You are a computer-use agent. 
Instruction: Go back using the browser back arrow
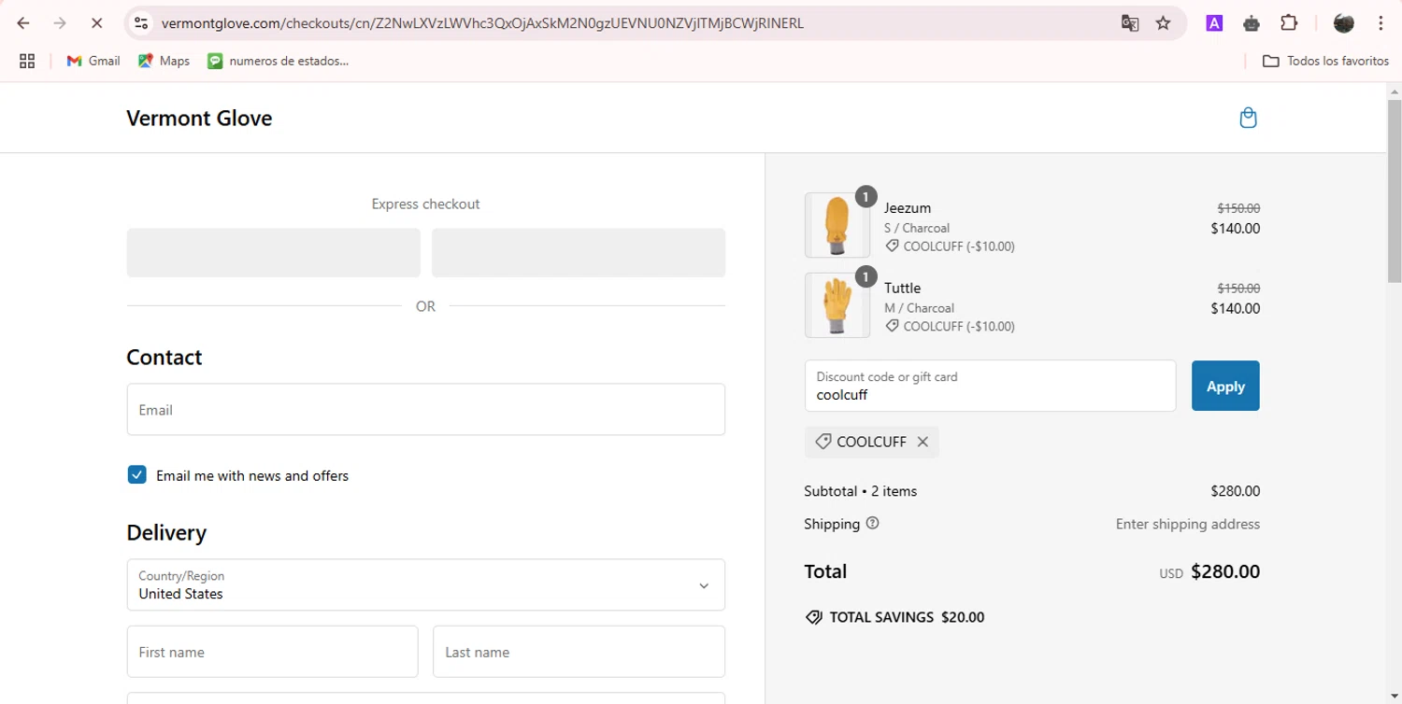click(23, 23)
